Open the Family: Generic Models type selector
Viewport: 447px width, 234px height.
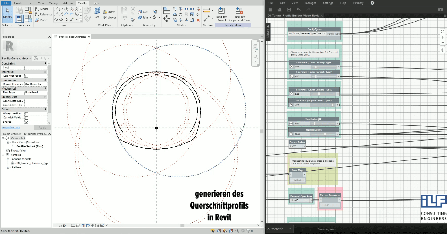click(x=17, y=58)
